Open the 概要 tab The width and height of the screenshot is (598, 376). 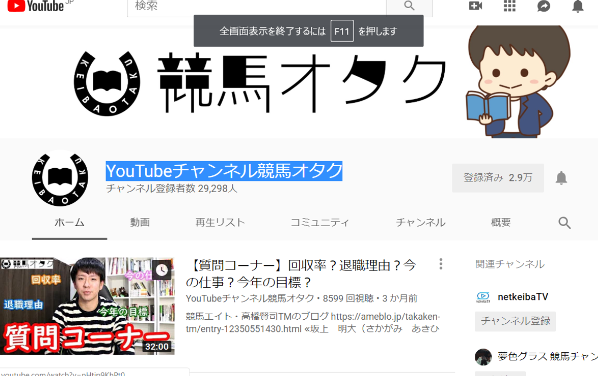(x=501, y=222)
